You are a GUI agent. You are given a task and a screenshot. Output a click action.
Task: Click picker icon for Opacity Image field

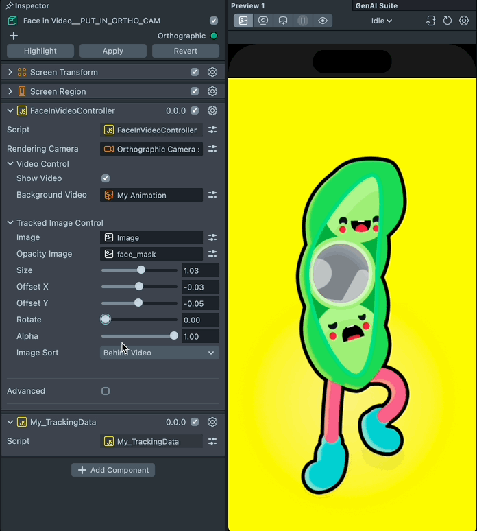pyautogui.click(x=212, y=254)
